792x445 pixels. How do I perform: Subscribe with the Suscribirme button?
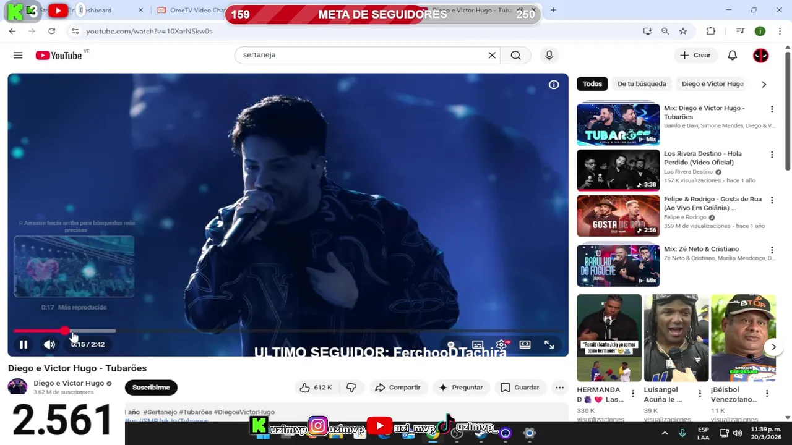151,388
